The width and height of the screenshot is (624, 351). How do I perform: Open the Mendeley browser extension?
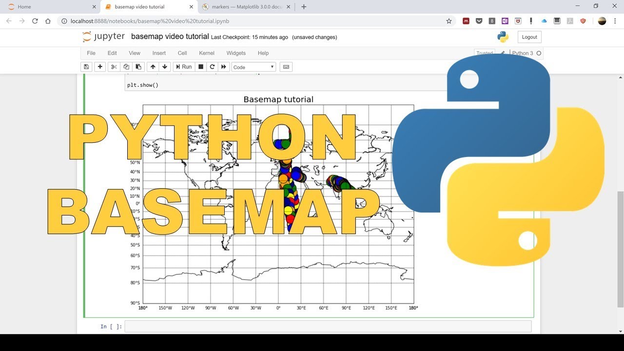(466, 21)
